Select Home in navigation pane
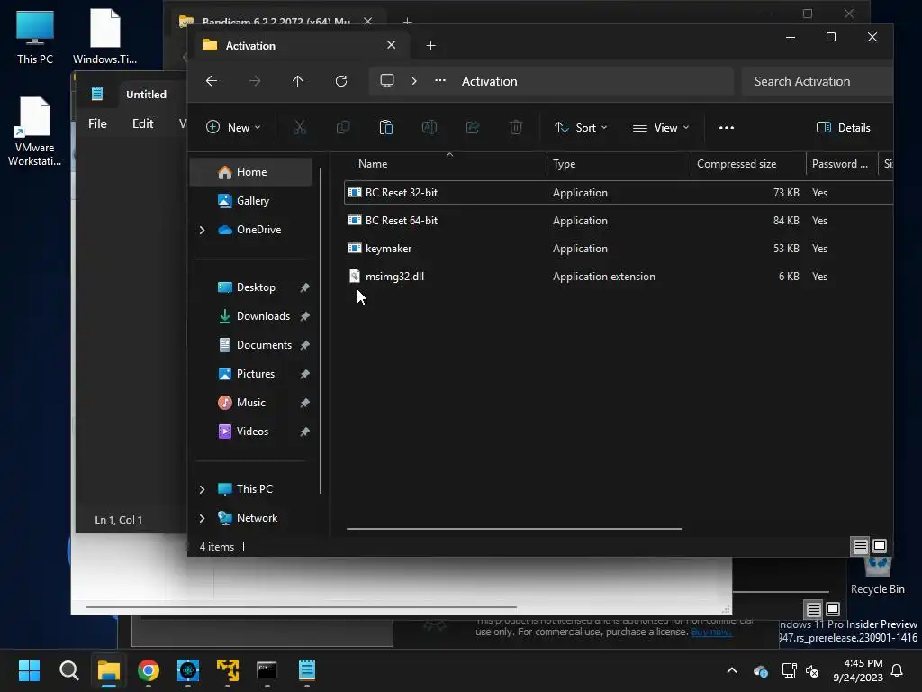The width and height of the screenshot is (922, 692). (251, 172)
